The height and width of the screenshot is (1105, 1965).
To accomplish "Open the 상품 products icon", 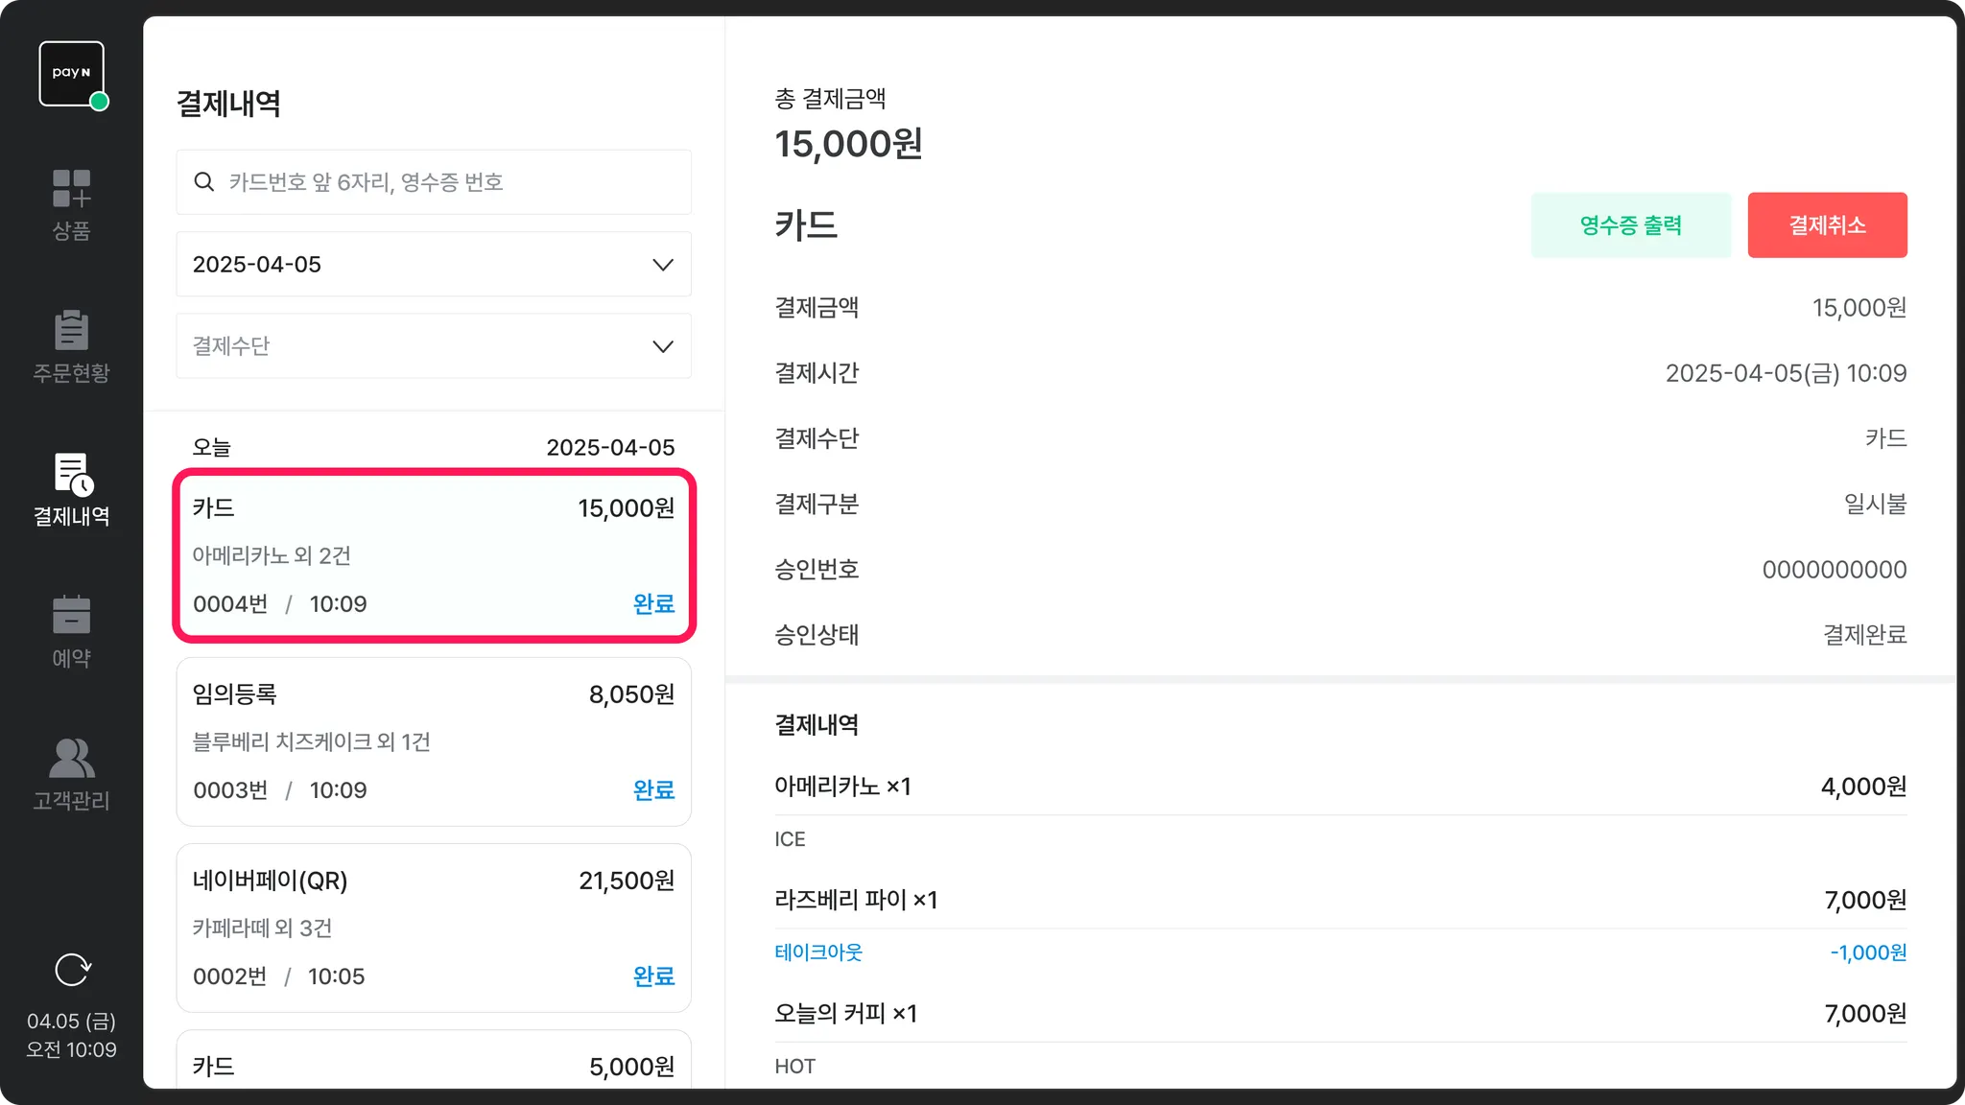I will point(72,189).
